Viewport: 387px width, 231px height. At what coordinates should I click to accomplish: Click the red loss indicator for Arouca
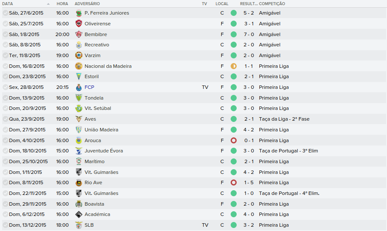tap(234, 140)
